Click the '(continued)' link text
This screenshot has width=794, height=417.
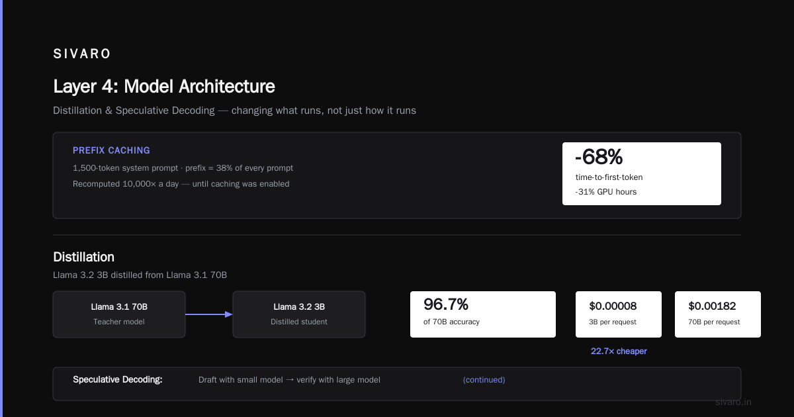coord(484,380)
